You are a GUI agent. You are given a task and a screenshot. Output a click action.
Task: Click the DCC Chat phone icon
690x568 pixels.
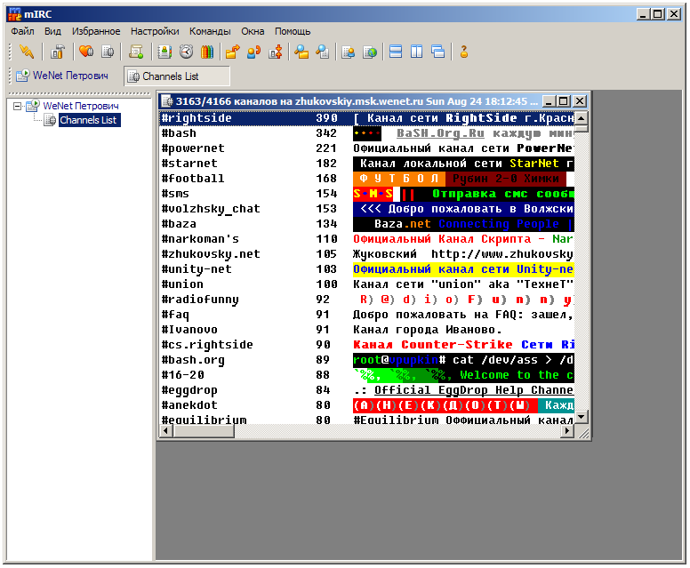point(254,52)
